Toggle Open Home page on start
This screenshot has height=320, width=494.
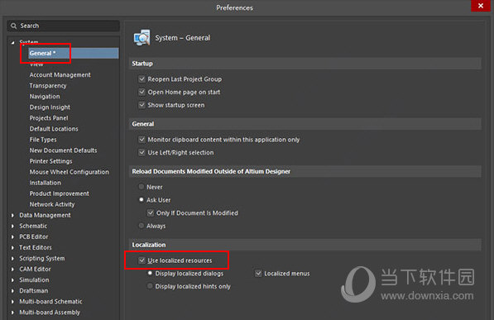coord(142,92)
